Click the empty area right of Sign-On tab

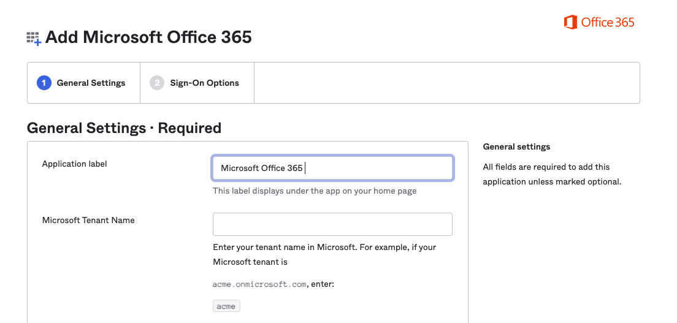tap(446, 83)
